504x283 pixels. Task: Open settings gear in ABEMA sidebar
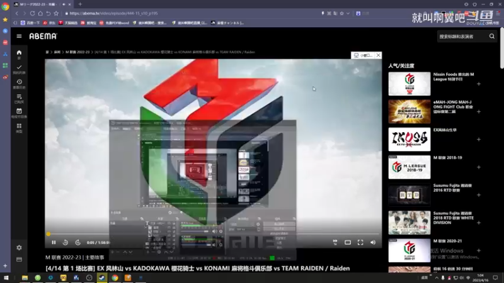[x=19, y=248]
